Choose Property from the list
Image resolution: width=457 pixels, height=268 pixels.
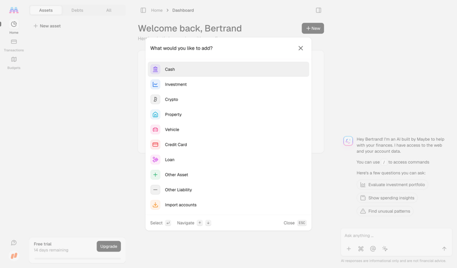click(x=228, y=115)
